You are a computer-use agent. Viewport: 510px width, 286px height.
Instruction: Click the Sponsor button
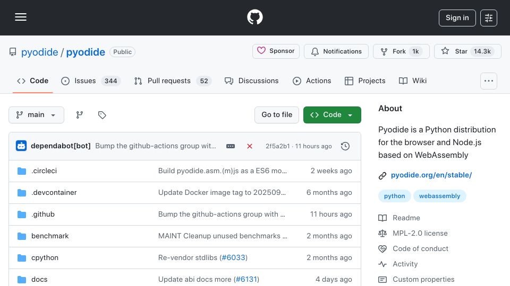[x=276, y=51]
